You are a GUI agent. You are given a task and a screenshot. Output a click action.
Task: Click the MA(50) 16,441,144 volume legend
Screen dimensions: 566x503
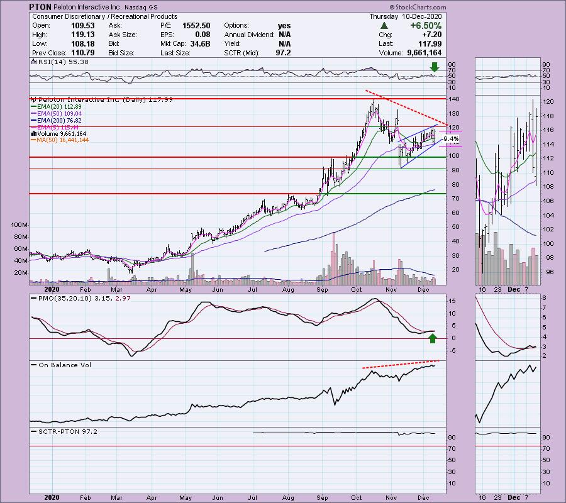[x=60, y=140]
